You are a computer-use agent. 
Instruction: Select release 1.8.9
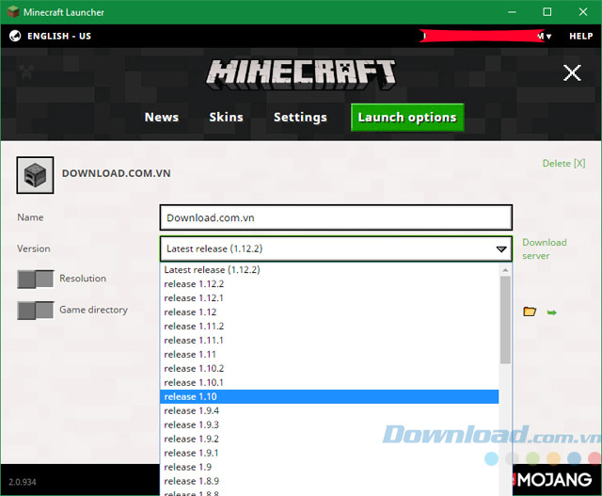329,481
